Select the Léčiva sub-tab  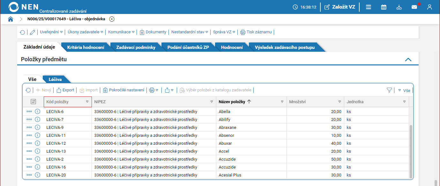55,79
